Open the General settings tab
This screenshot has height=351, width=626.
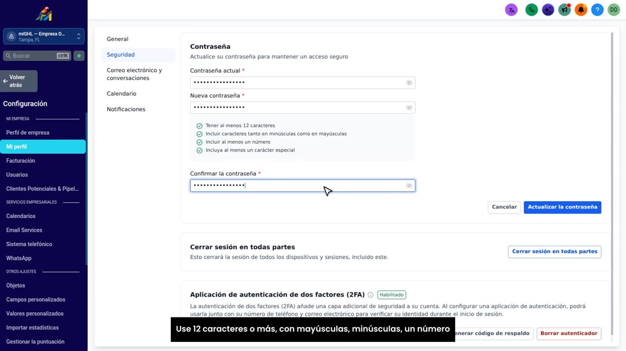(x=117, y=39)
